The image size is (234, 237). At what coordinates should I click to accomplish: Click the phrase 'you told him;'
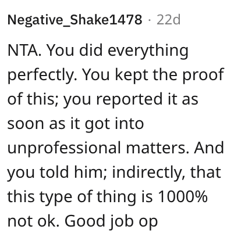(x=57, y=173)
